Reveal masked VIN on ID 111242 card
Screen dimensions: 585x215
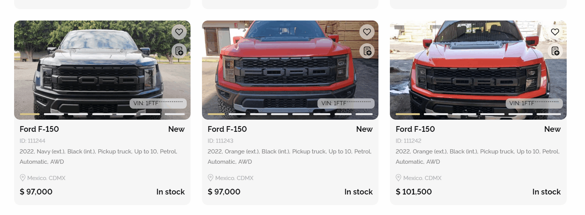(534, 103)
